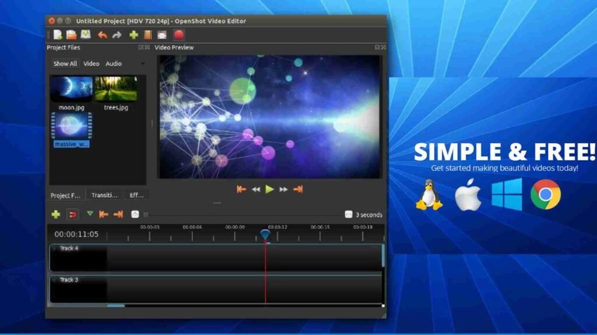The height and width of the screenshot is (335, 597).
Task: Expand the Track 3 menu arrow
Action: [54, 280]
